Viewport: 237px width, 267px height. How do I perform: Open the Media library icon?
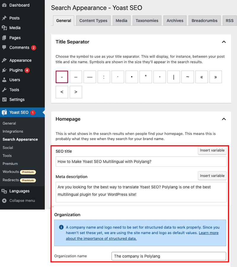point(4,28)
